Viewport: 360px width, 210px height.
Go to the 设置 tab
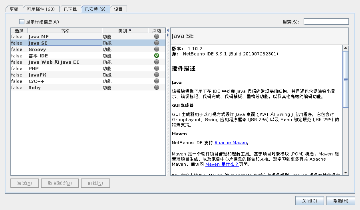click(119, 9)
